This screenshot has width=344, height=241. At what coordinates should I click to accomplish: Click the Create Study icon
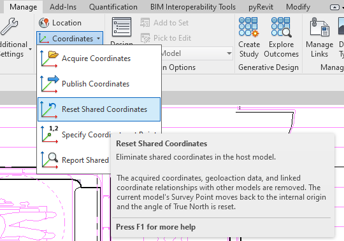tap(249, 27)
